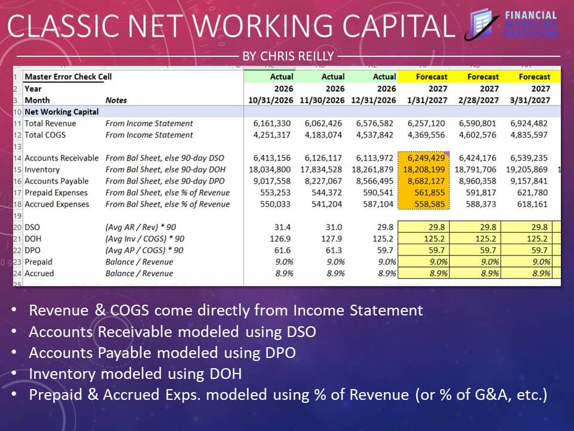Image resolution: width=574 pixels, height=431 pixels.
Task: Click inventory cell 17,834,528
Action: click(321, 169)
